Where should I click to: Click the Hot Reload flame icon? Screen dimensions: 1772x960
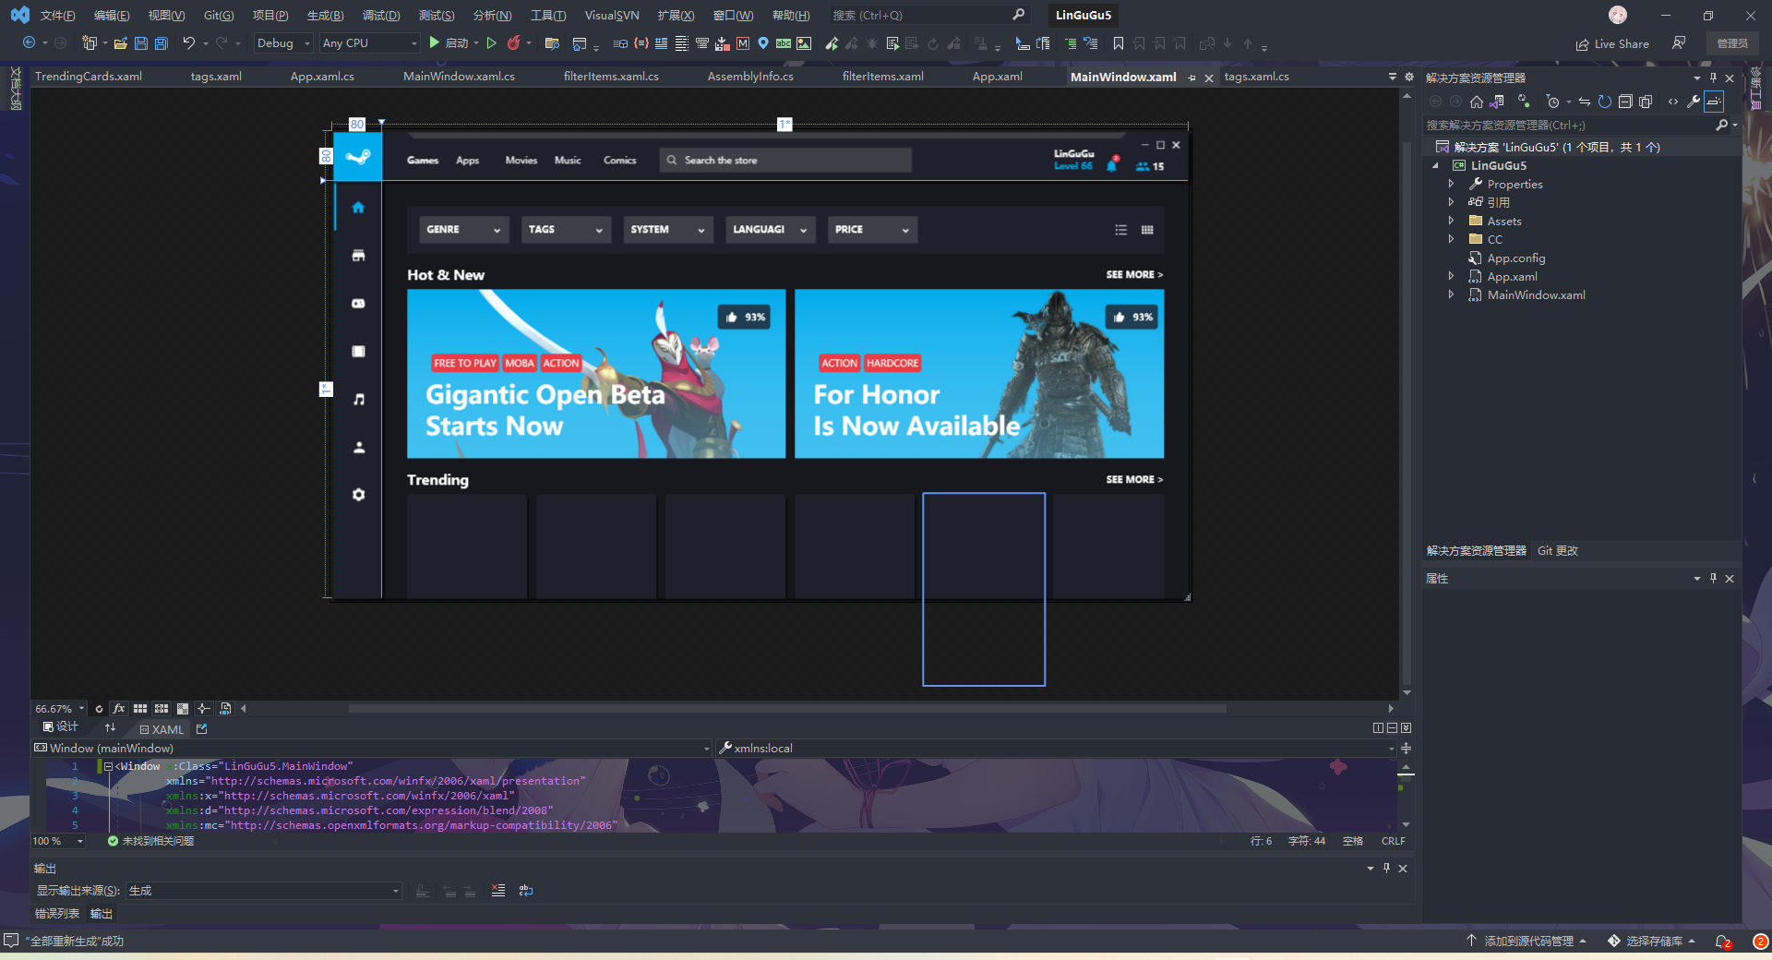(514, 42)
